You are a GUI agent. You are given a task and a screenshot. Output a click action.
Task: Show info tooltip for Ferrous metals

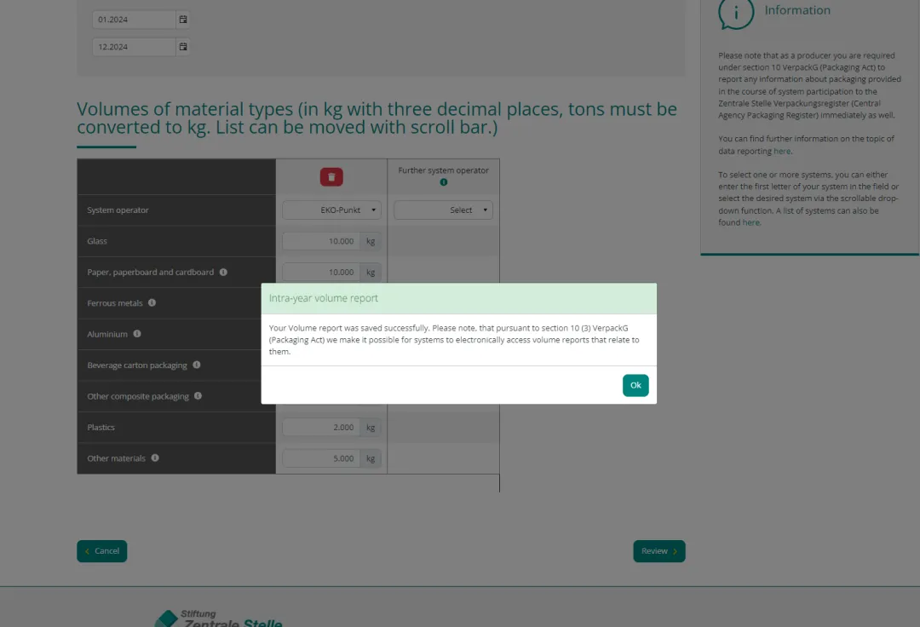click(x=152, y=303)
